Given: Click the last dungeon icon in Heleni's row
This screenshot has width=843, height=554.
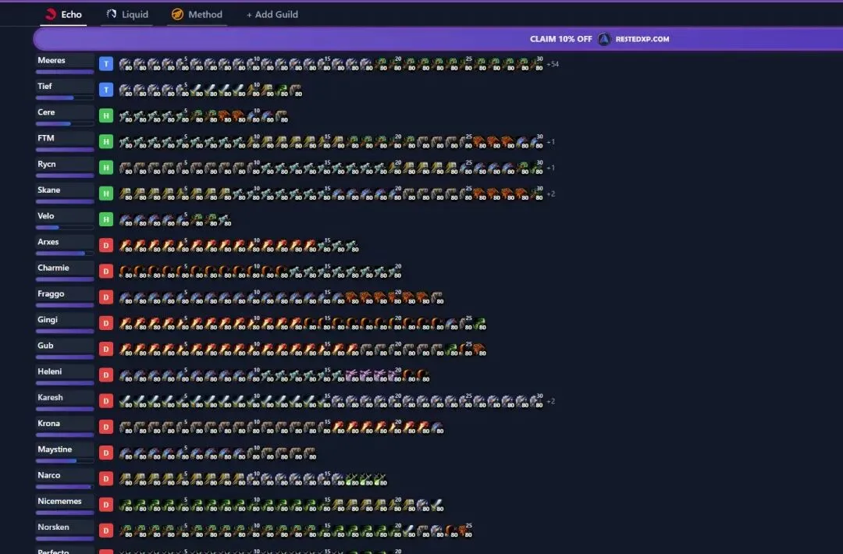Looking at the screenshot, I should click(423, 375).
